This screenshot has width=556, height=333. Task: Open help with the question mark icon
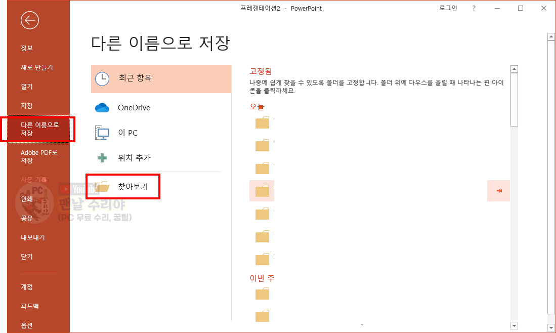[474, 8]
